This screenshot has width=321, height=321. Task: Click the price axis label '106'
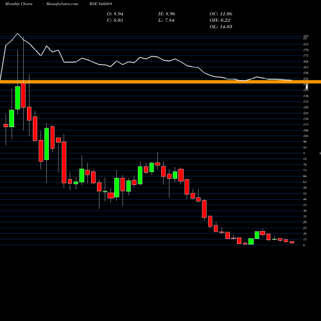(x=306, y=130)
